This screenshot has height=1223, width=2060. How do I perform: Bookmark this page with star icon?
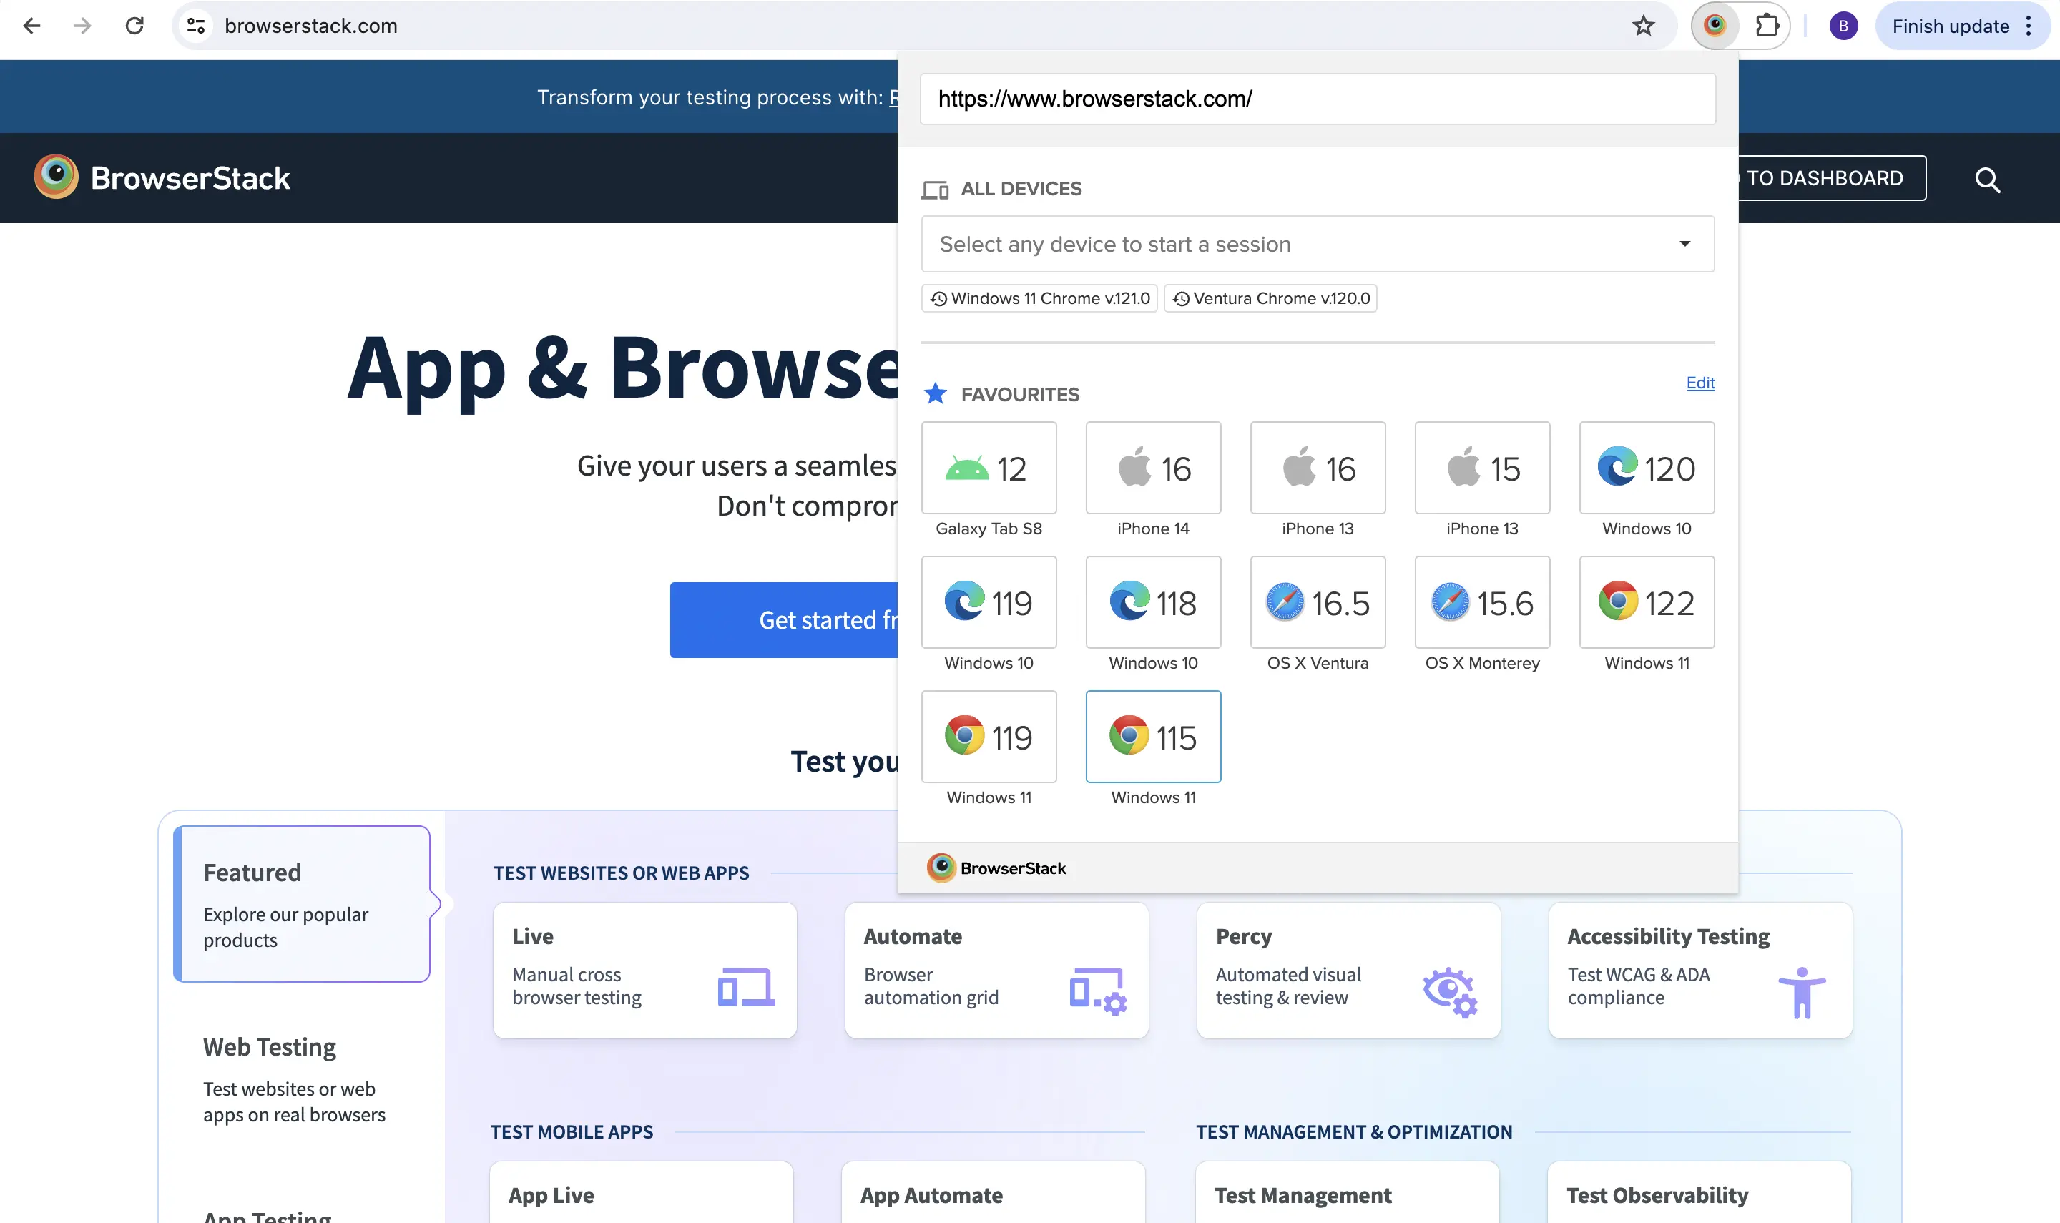point(1643,26)
